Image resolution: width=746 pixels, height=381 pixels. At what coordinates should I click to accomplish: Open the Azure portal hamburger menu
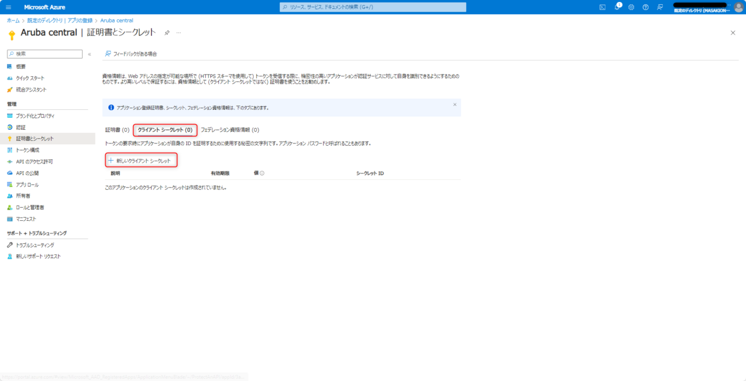point(9,7)
